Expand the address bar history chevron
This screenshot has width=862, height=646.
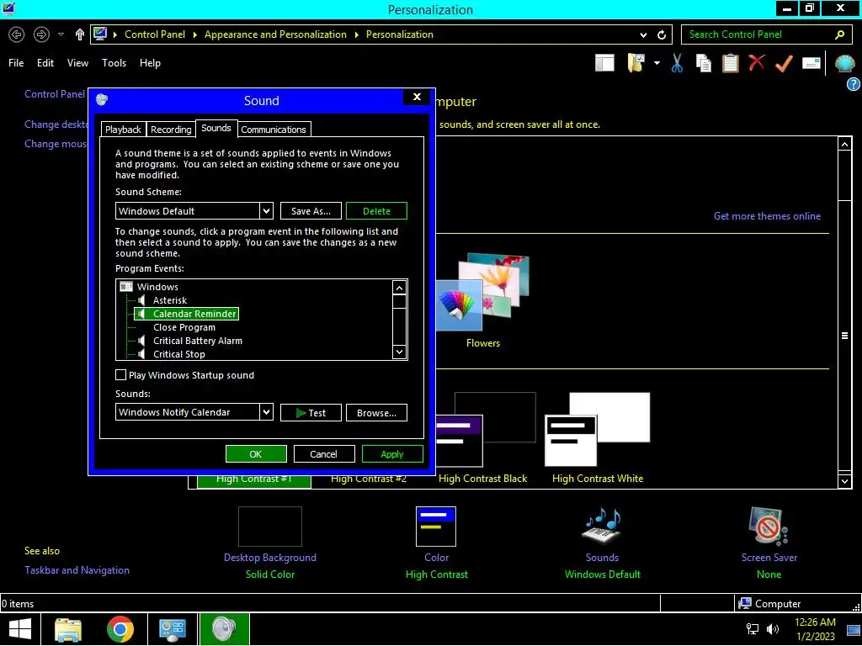pyautogui.click(x=643, y=34)
